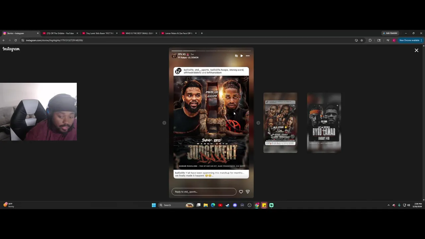
Task: Open the media controls toolbar icon
Action: (x=388, y=40)
